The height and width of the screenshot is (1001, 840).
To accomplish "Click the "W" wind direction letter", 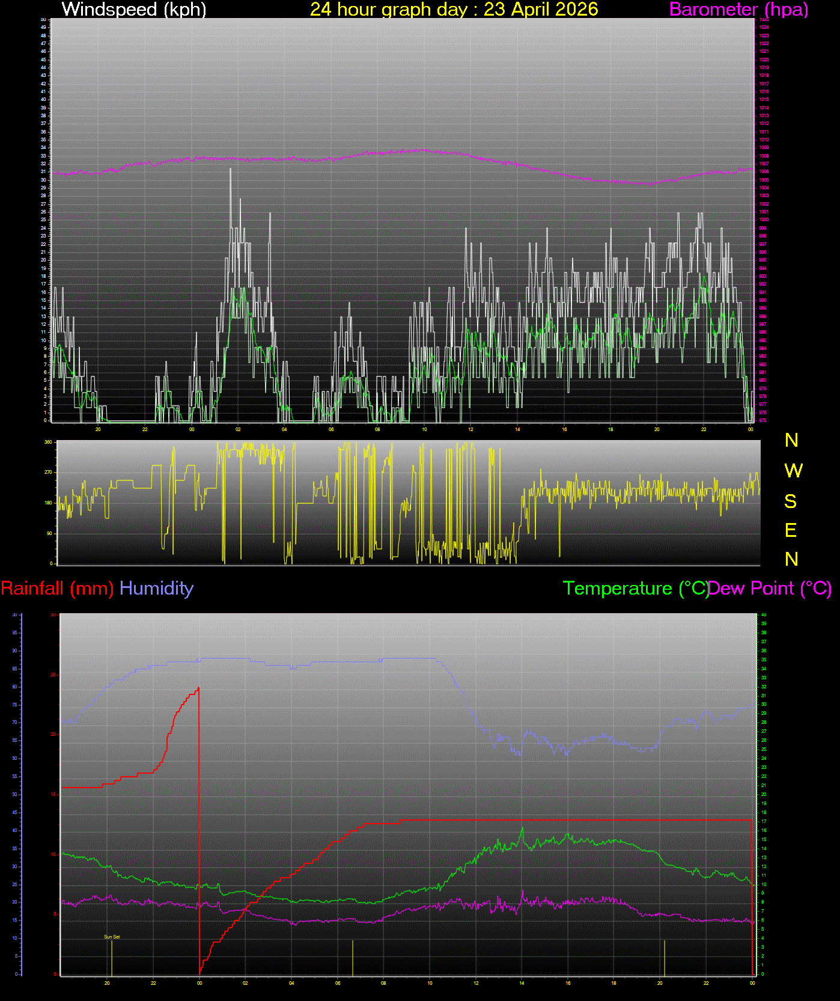I will (x=793, y=471).
